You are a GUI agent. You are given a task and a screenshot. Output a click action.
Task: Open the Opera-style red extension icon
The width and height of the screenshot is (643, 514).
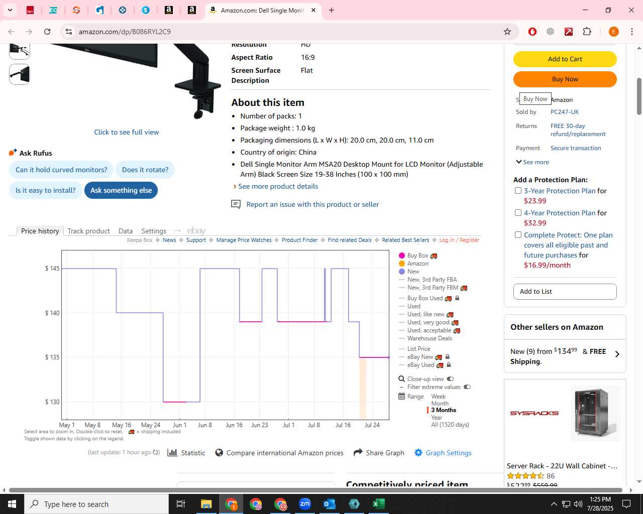coord(532,32)
